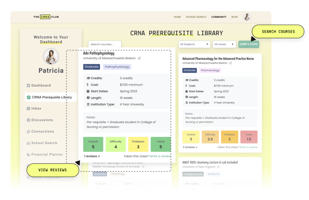Expand the 2 reviews dropdown
Screen dimensions: 309x200
(x=190, y=147)
